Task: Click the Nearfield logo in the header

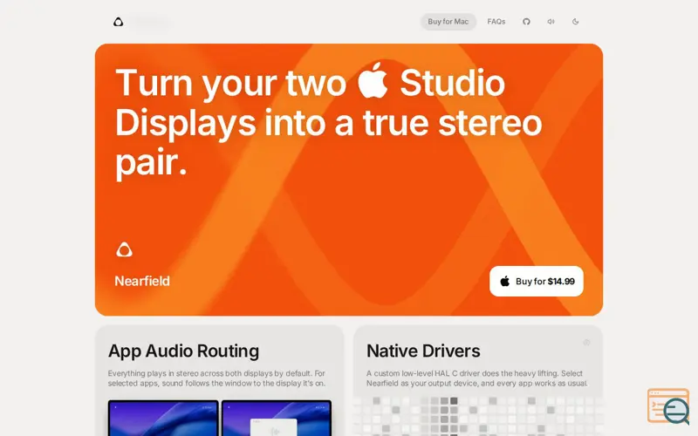Action: [x=118, y=22]
